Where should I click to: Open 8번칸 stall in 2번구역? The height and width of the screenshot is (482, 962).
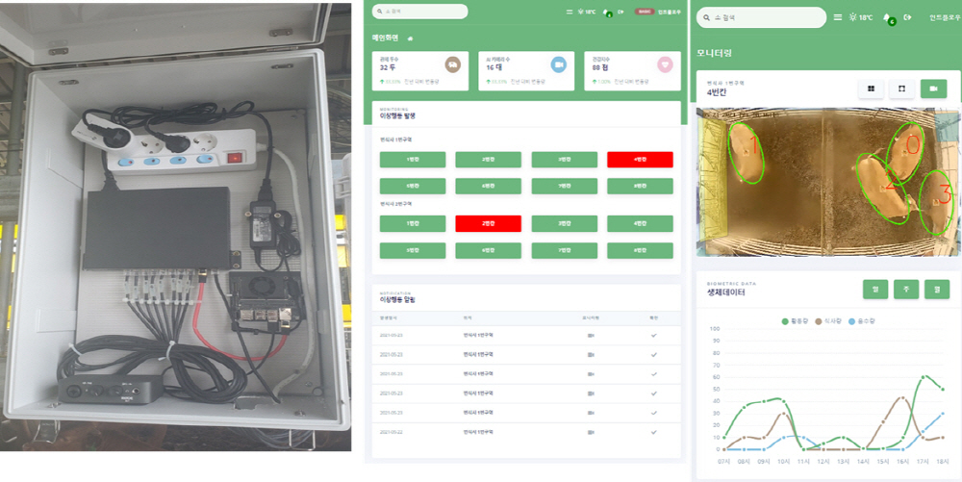pyautogui.click(x=640, y=251)
